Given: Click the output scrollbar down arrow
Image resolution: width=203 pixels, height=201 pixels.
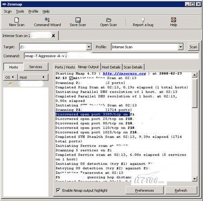Looking at the screenshot, I should click(x=194, y=179).
